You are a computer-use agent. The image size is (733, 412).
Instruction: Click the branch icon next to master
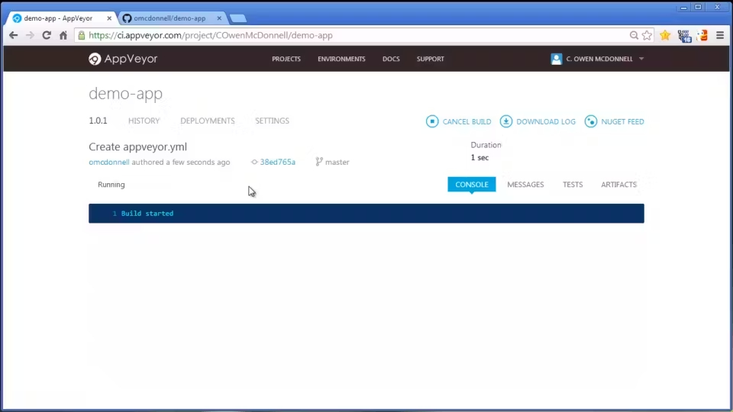point(319,162)
